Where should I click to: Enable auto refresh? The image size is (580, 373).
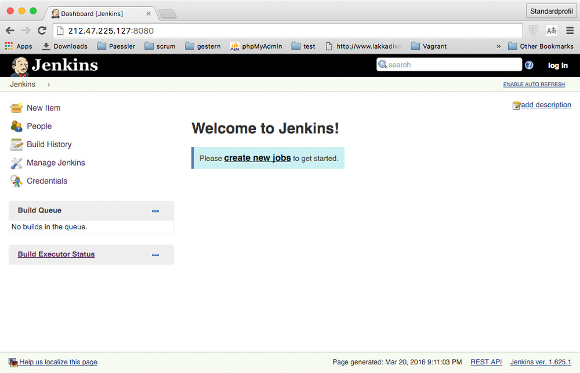534,85
